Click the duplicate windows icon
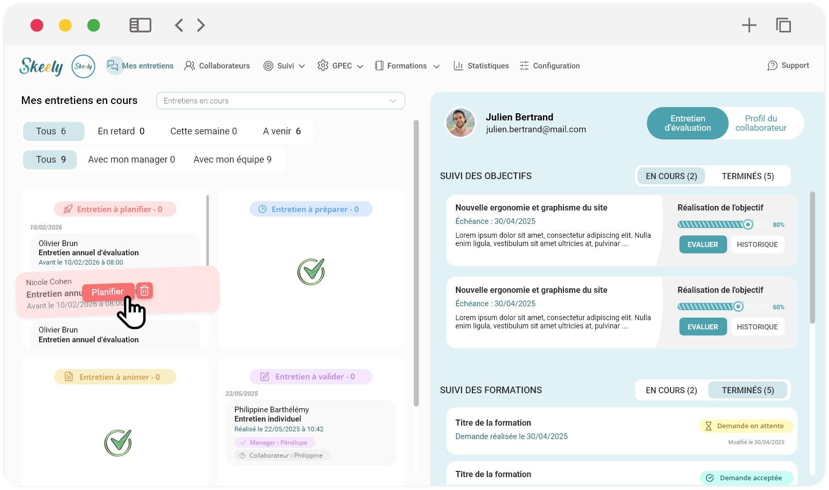Image resolution: width=829 pixels, height=490 pixels. (783, 25)
